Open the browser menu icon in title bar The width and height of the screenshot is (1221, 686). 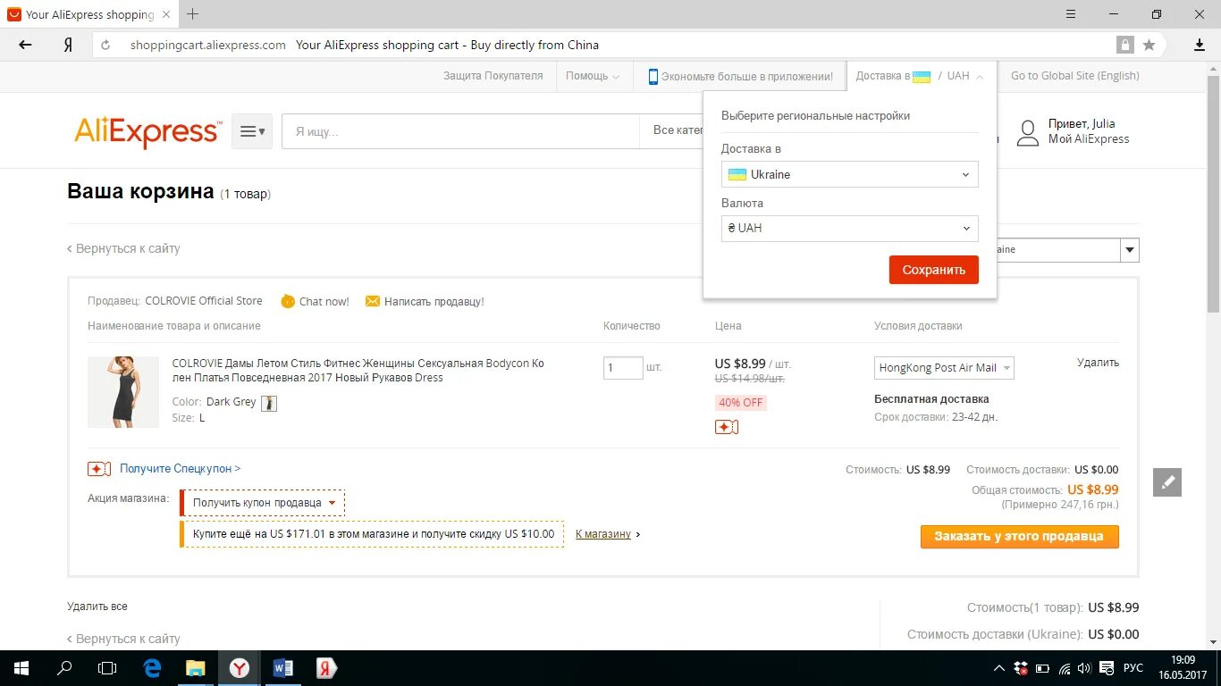[1071, 13]
